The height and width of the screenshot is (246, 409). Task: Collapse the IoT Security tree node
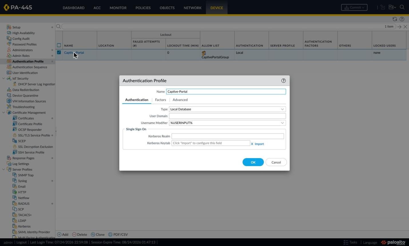click(x=3, y=78)
